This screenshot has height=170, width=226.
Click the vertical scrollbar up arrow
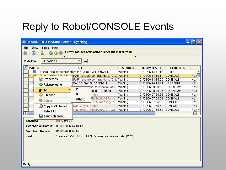(199, 72)
